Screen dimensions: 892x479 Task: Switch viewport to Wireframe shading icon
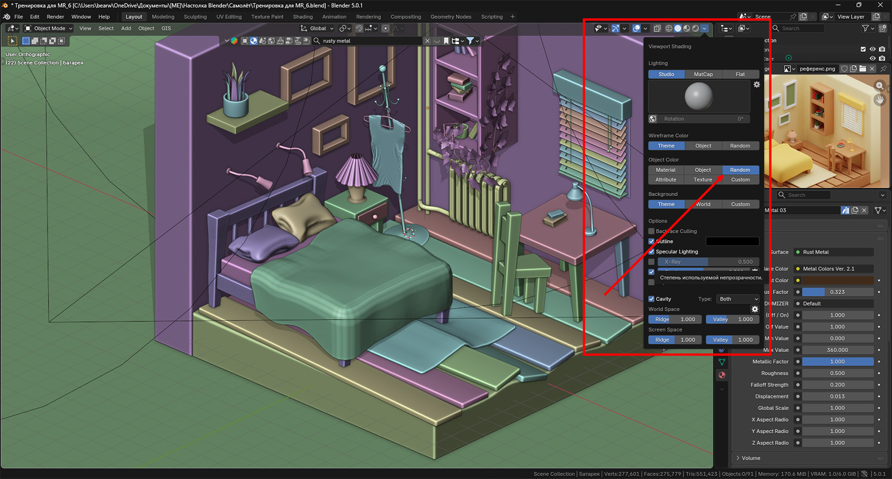669,28
